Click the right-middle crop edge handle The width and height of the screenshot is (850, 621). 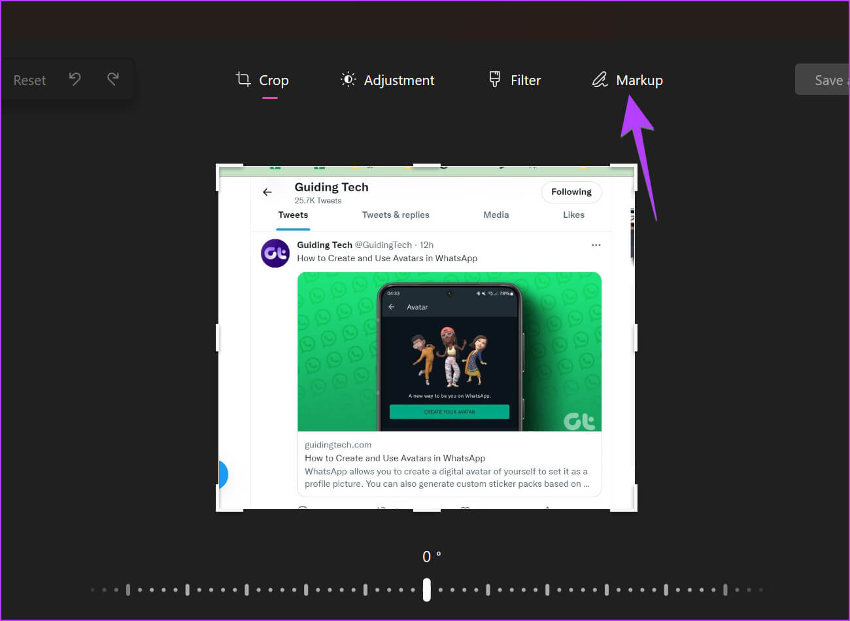[635, 338]
